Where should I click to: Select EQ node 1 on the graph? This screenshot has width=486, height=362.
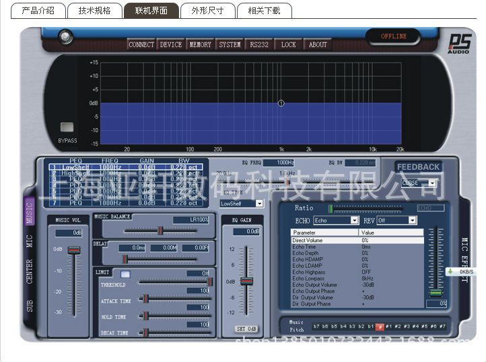tap(281, 103)
